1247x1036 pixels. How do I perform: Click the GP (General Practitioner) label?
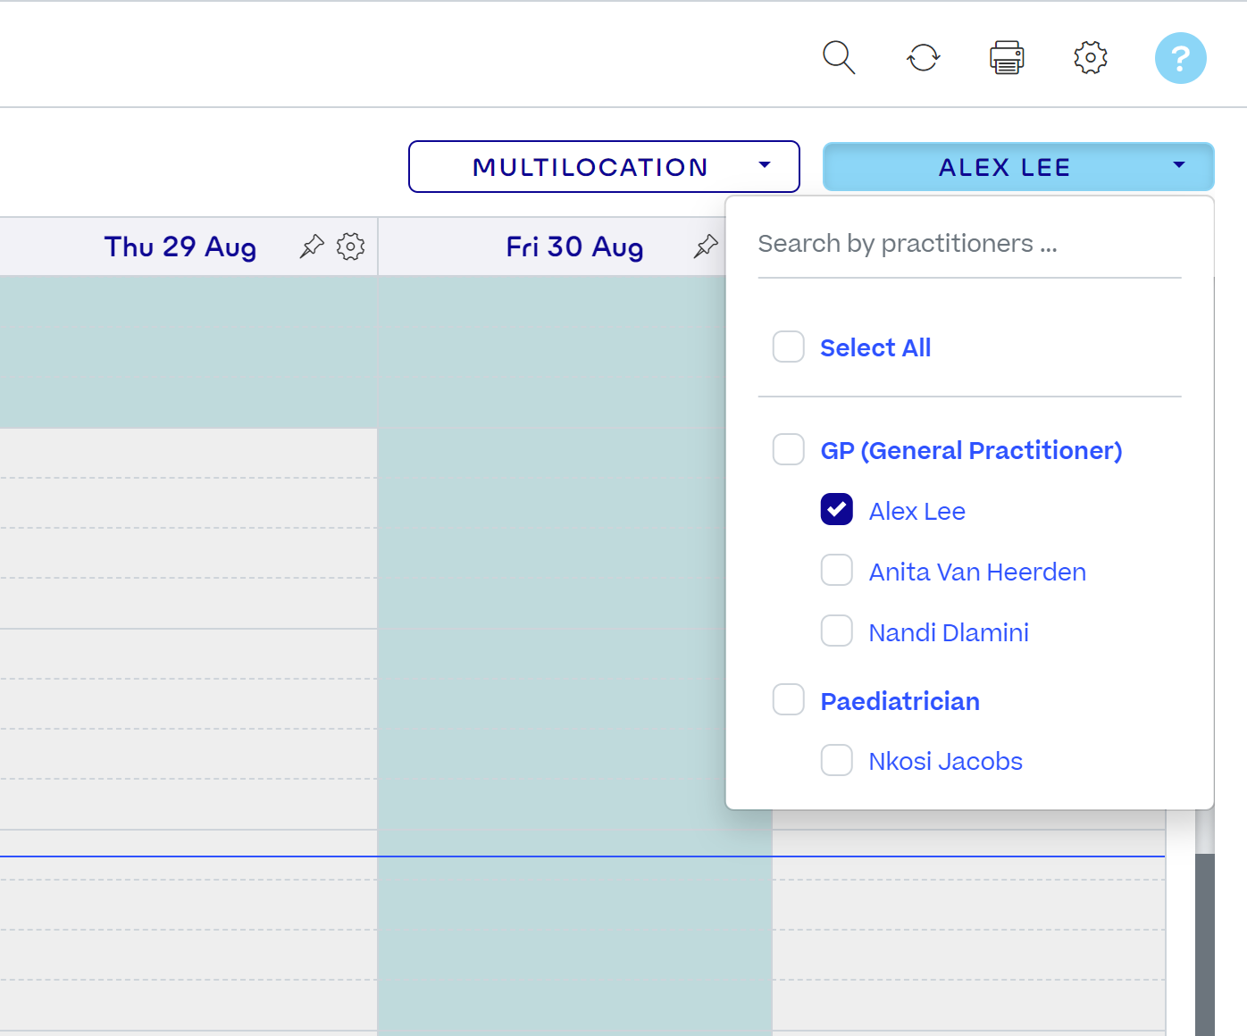coord(971,451)
